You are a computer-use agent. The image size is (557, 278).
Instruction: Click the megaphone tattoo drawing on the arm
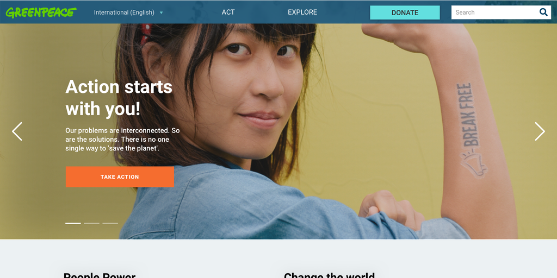(474, 163)
